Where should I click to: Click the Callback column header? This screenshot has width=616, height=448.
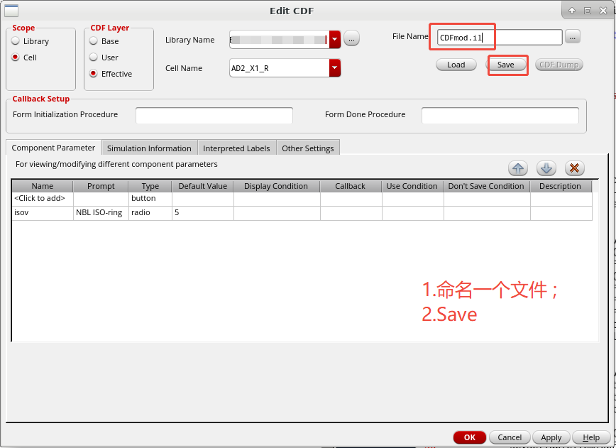pyautogui.click(x=351, y=186)
